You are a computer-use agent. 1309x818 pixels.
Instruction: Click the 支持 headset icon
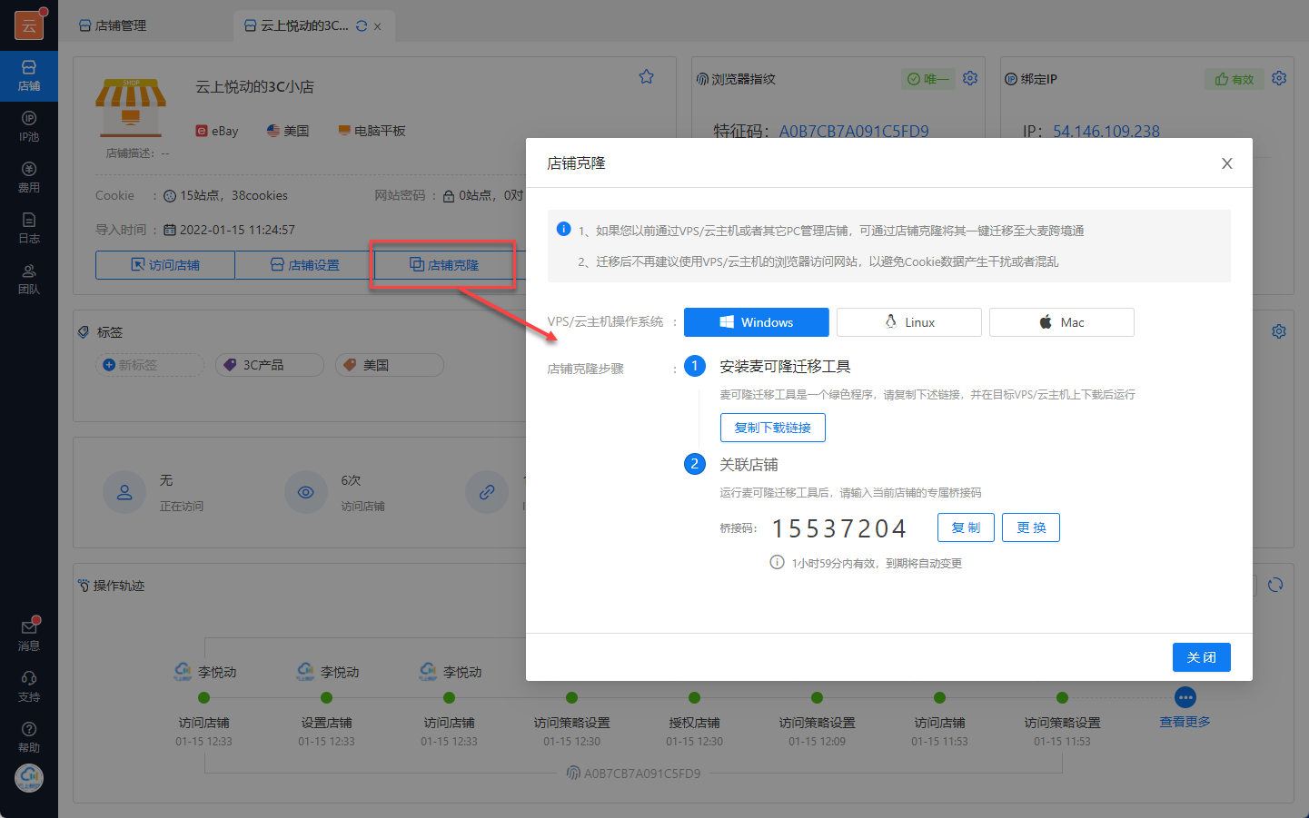29,685
